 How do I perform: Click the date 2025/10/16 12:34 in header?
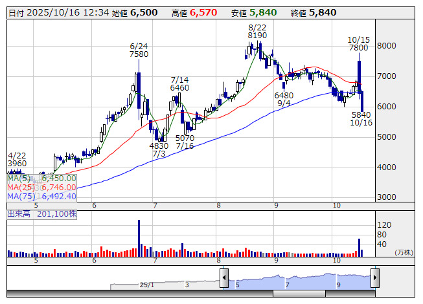tap(68, 13)
